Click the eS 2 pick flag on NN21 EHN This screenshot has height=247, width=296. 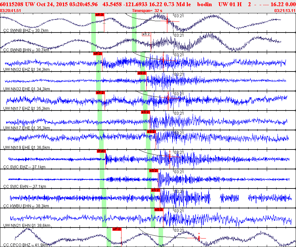tap(159, 210)
